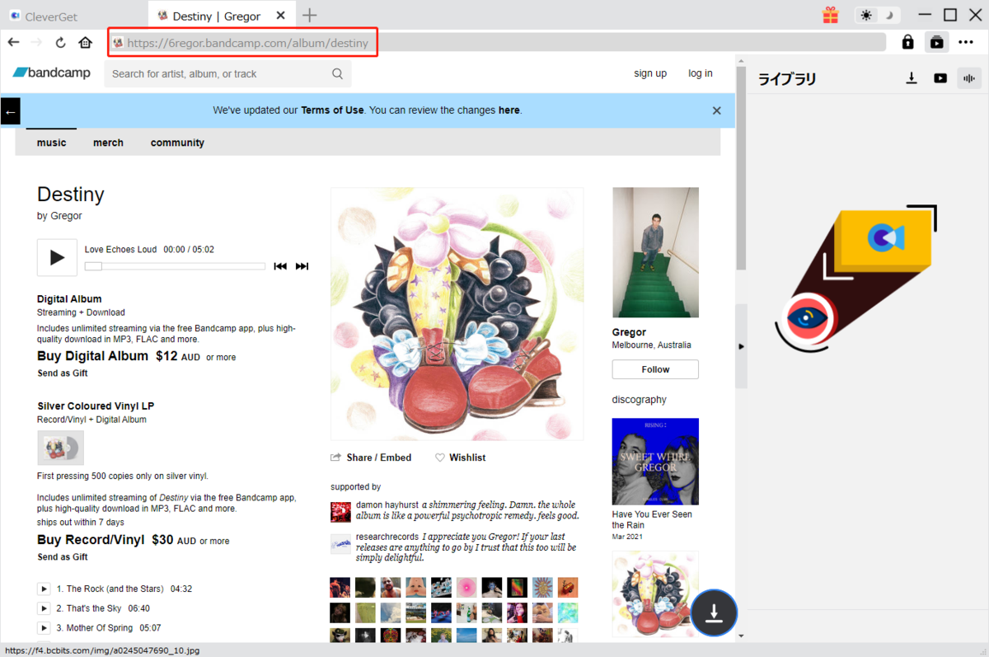Open Mother Of Spring track link
This screenshot has width=989, height=657.
tap(100, 628)
